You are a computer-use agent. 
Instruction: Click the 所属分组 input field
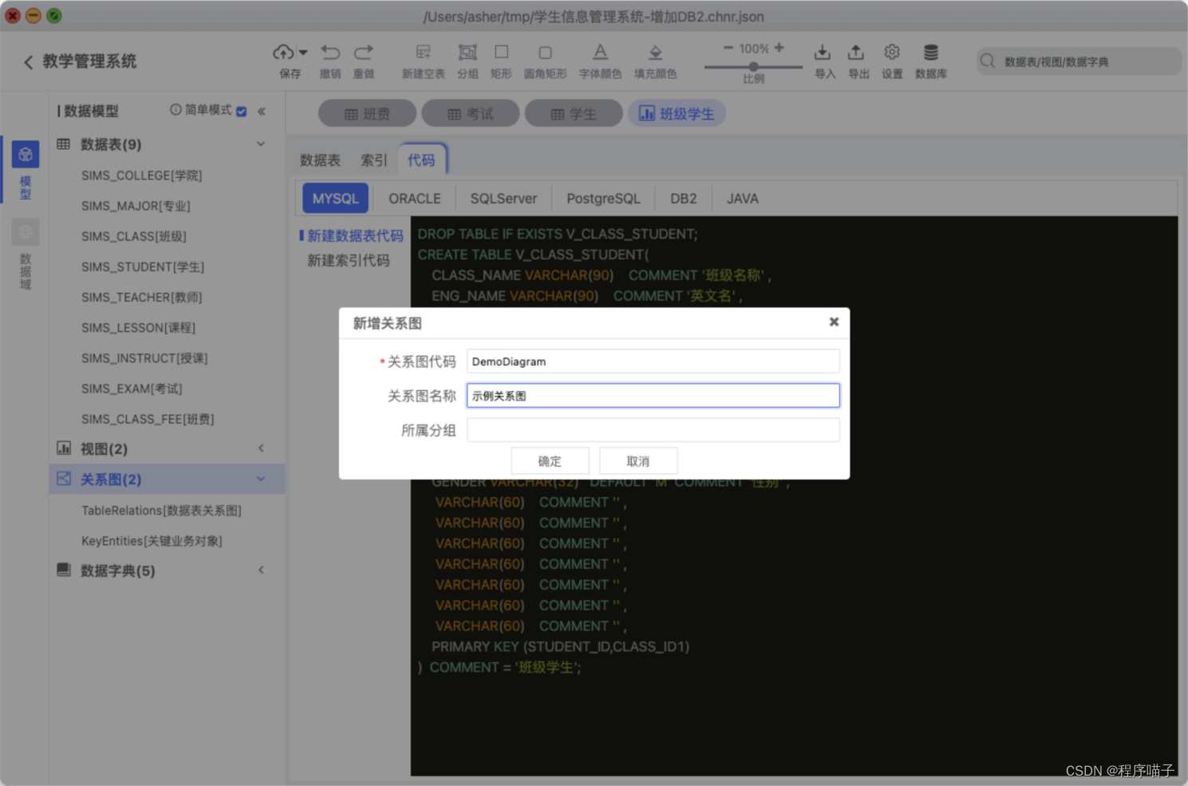click(653, 429)
